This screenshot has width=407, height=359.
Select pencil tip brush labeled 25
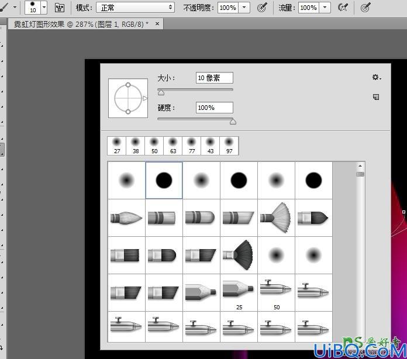coord(239,292)
